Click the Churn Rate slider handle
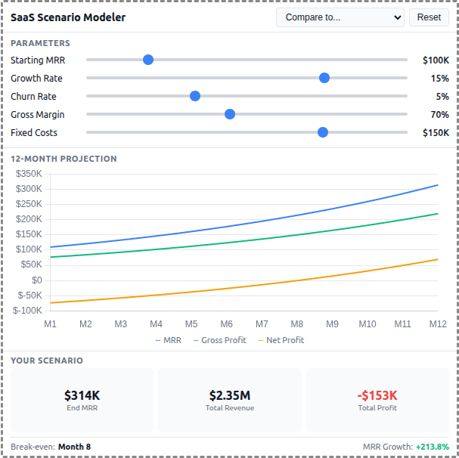The image size is (459, 458). (x=194, y=96)
